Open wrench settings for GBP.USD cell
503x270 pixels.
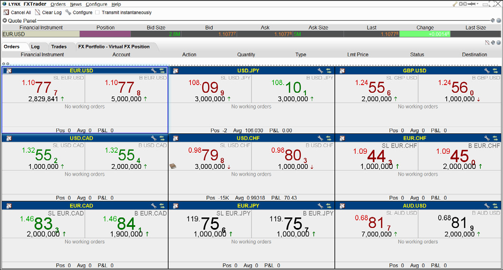pos(487,71)
